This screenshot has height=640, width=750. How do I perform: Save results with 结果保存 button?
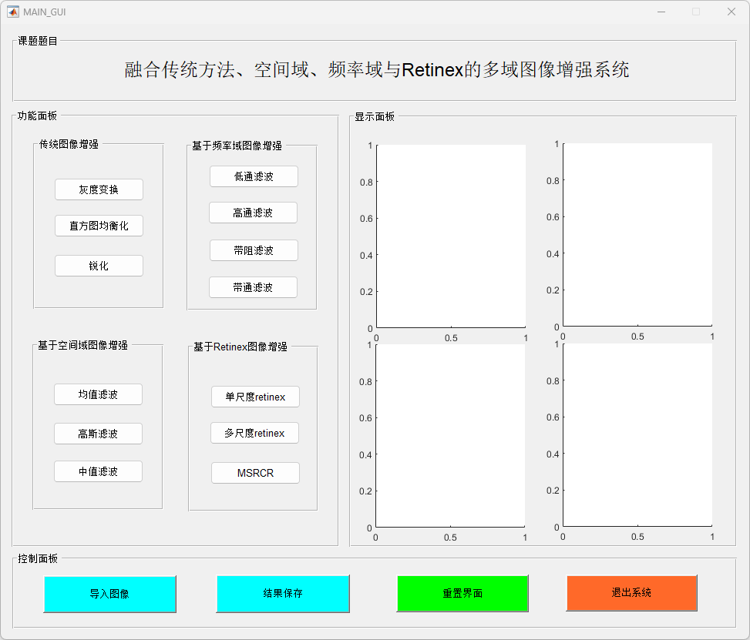point(283,593)
